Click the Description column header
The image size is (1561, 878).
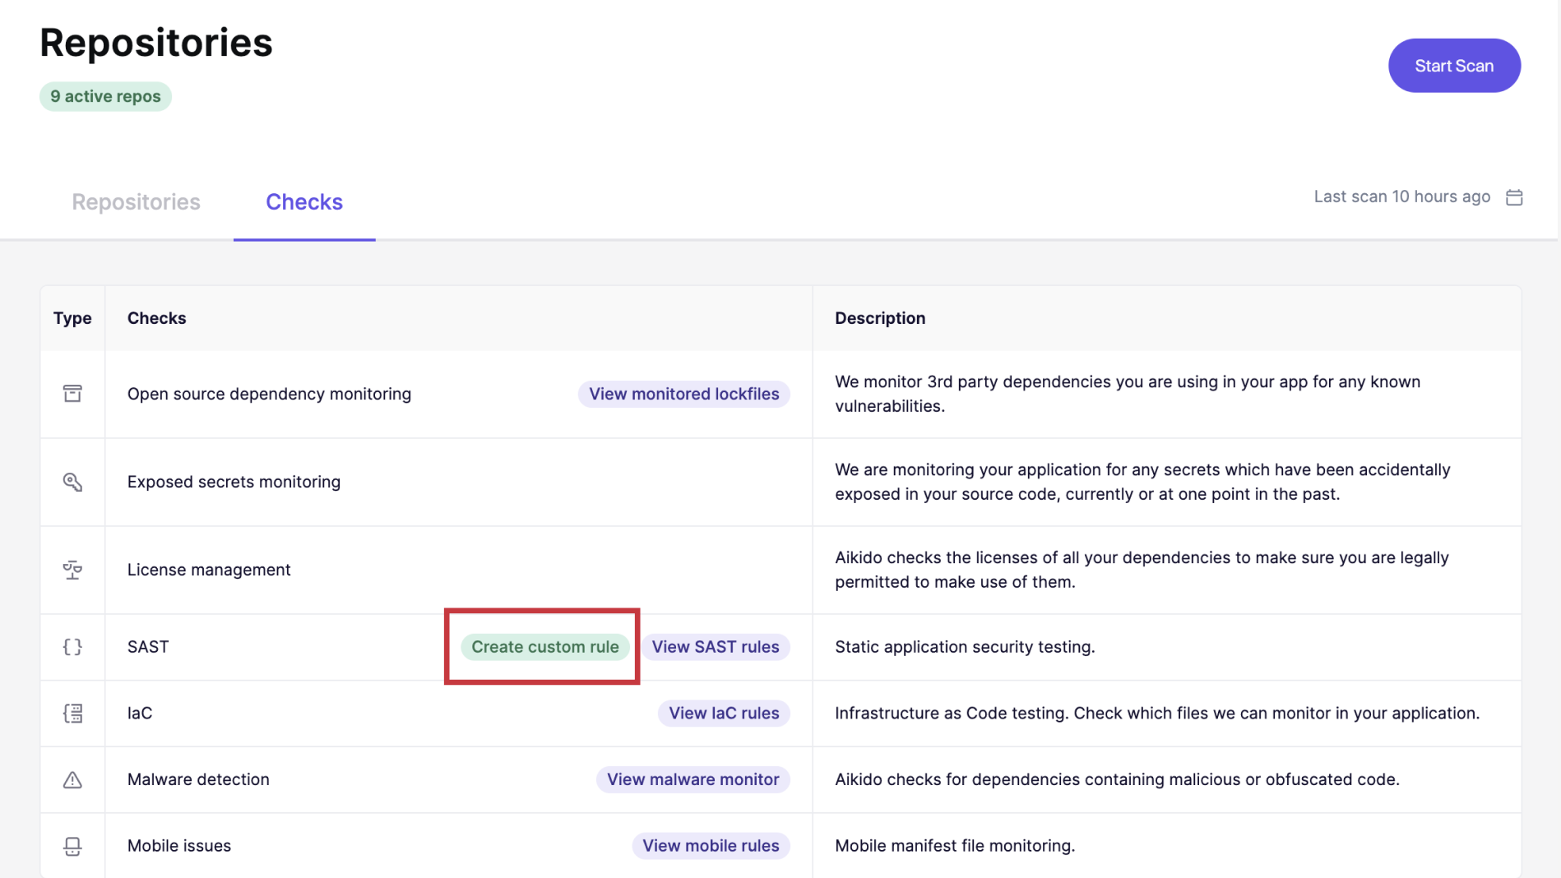[880, 318]
